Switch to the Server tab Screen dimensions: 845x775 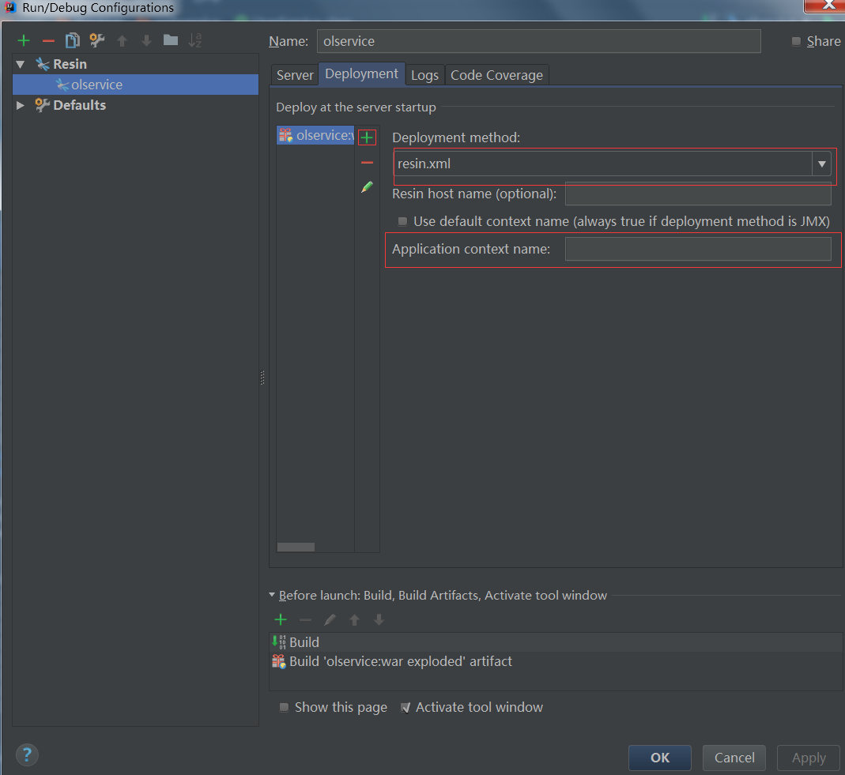click(295, 75)
